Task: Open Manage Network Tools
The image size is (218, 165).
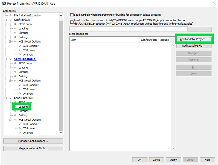Action: point(33,148)
